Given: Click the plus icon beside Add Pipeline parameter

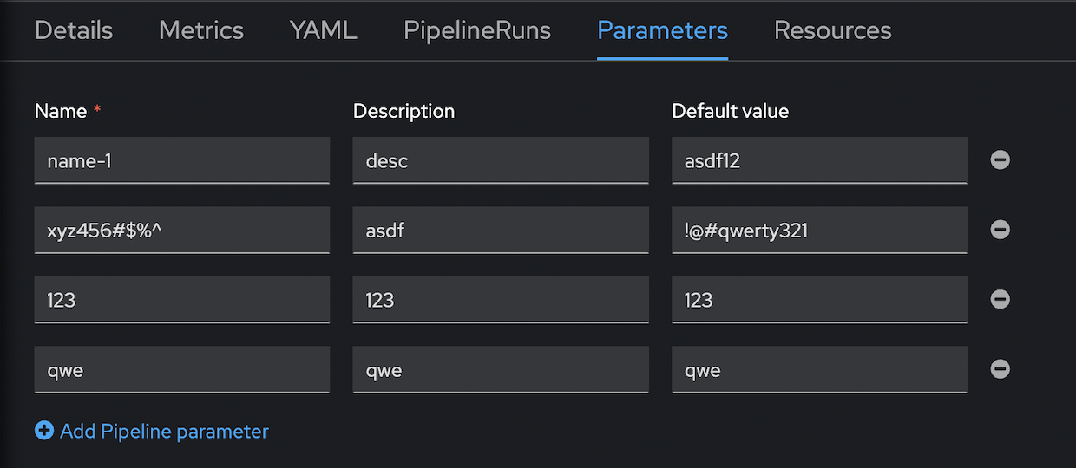Looking at the screenshot, I should [44, 431].
